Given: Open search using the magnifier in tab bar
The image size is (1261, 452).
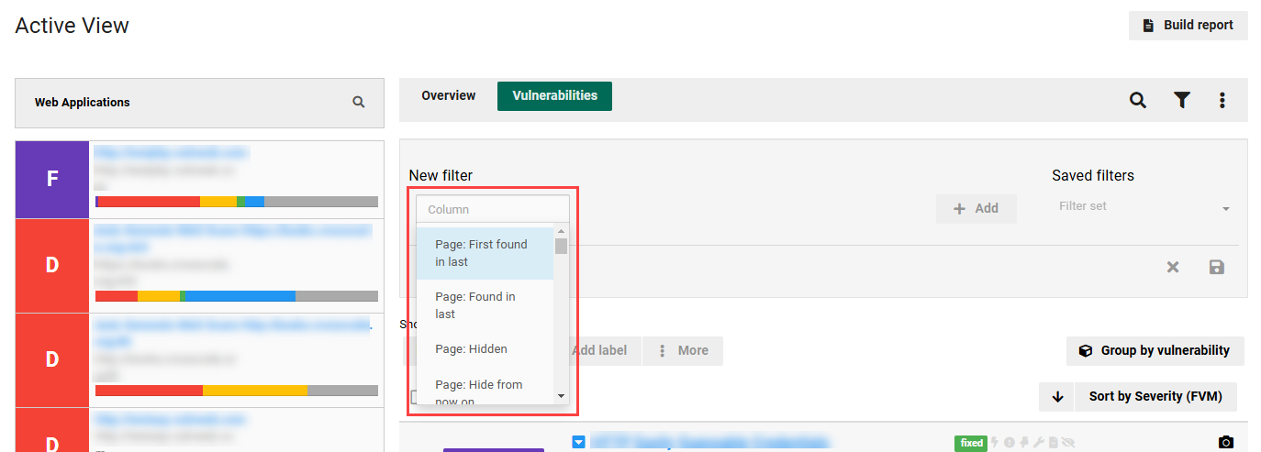Looking at the screenshot, I should 1138,101.
